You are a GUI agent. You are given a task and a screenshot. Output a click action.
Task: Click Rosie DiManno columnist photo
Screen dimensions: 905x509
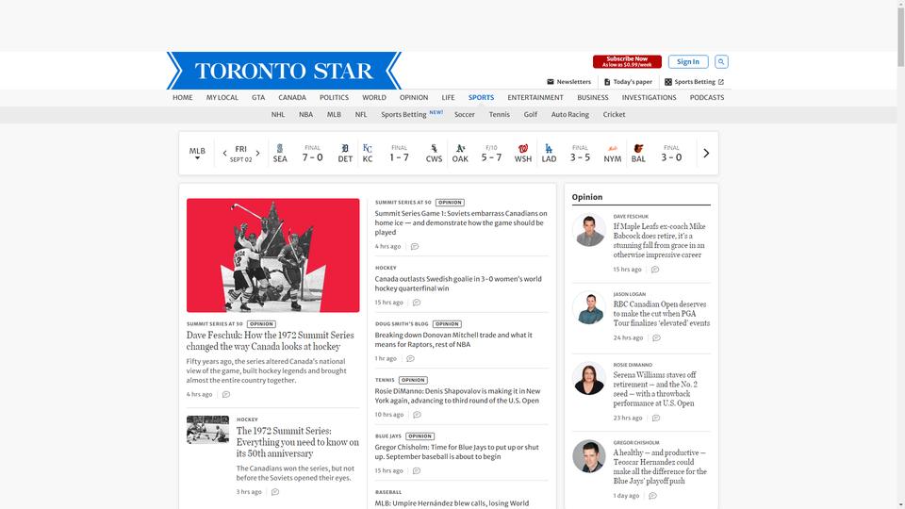click(588, 378)
